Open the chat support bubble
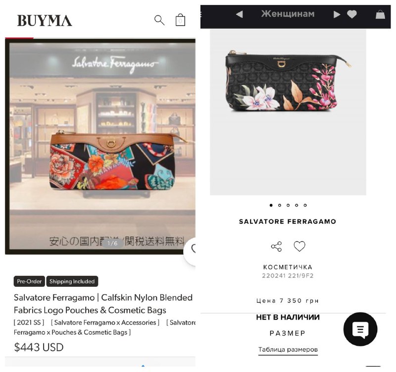 point(360,329)
